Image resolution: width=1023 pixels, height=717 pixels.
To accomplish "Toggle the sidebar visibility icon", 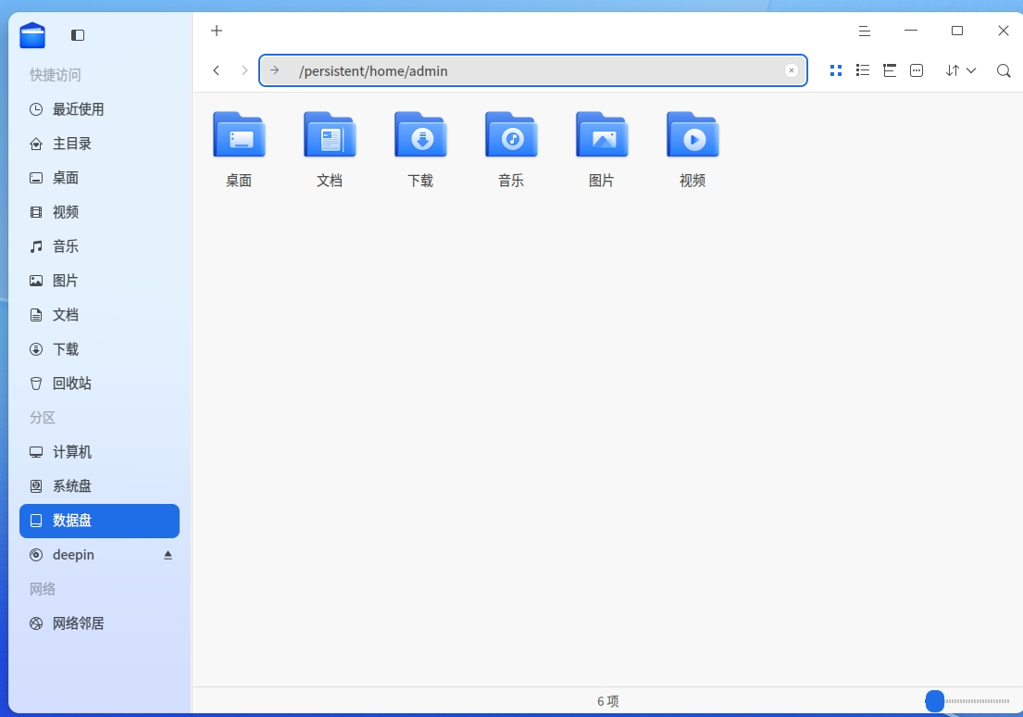I will [78, 35].
